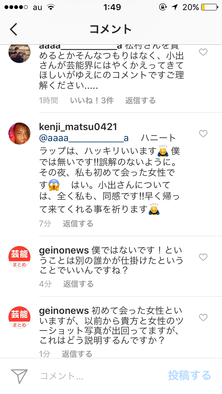Tap 返信する under the 1時間 comment

(x=140, y=101)
